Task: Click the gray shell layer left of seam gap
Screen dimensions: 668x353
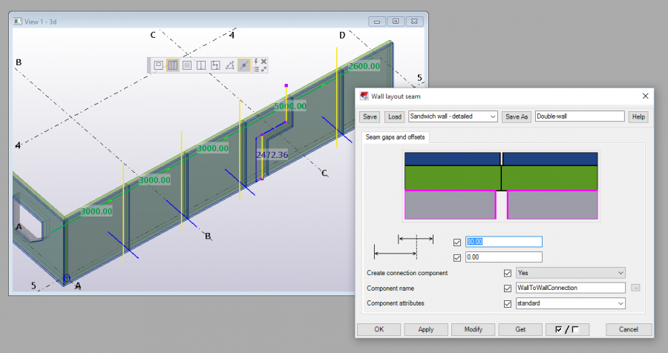Action: click(x=451, y=205)
